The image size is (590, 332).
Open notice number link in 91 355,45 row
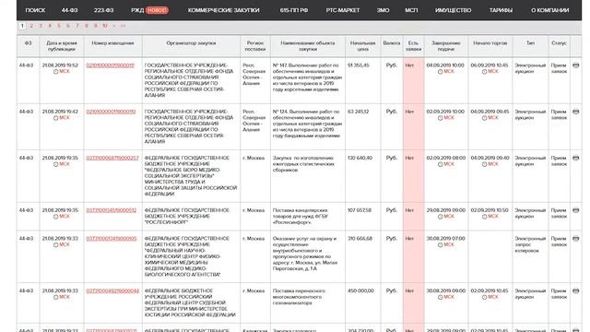[111, 65]
